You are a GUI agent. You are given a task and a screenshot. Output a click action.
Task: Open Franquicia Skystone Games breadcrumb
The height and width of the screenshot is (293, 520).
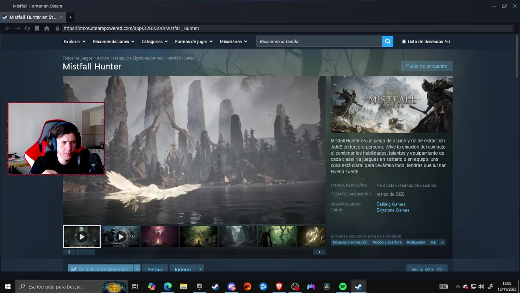(138, 58)
